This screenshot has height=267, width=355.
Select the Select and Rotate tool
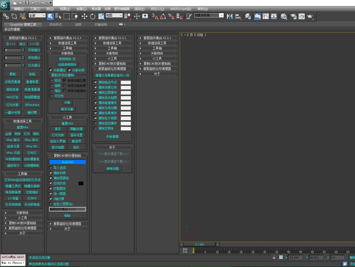click(93, 16)
